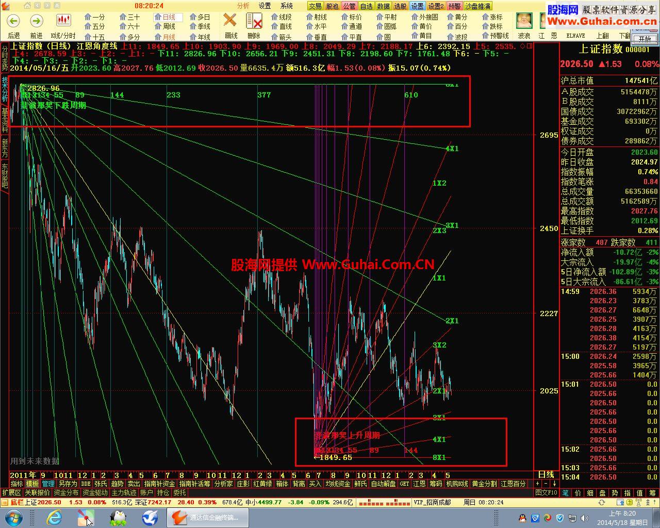660x528 pixels.
Task: Select the 涨标 up-marker tool
Action: pyautogui.click(x=492, y=17)
